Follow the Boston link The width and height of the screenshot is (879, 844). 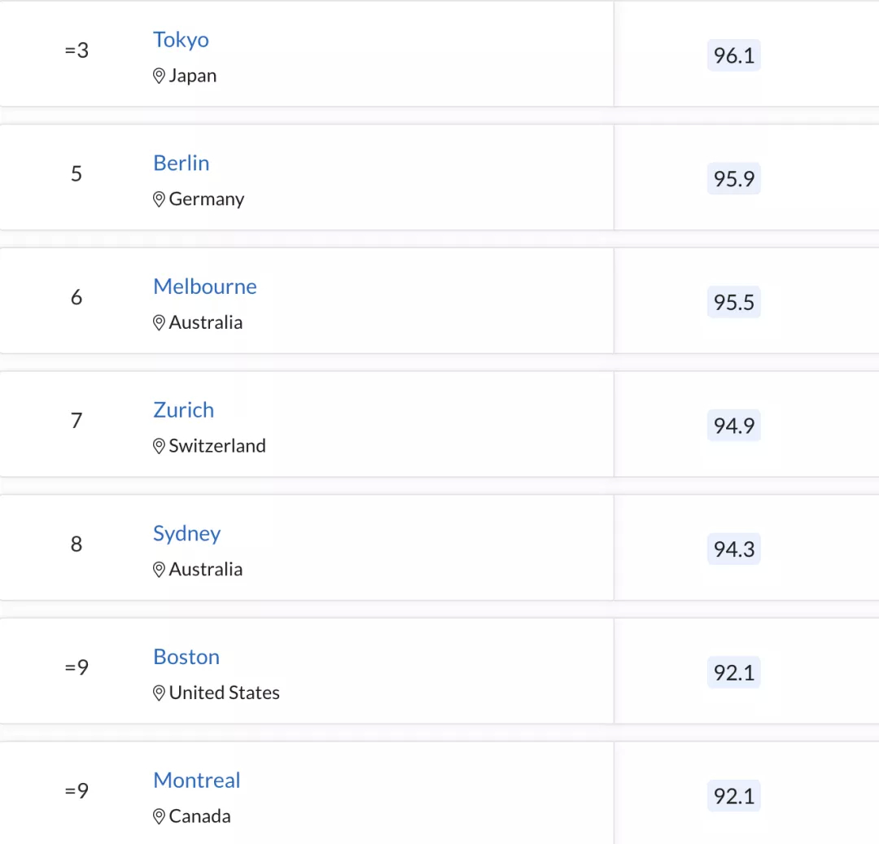click(186, 657)
